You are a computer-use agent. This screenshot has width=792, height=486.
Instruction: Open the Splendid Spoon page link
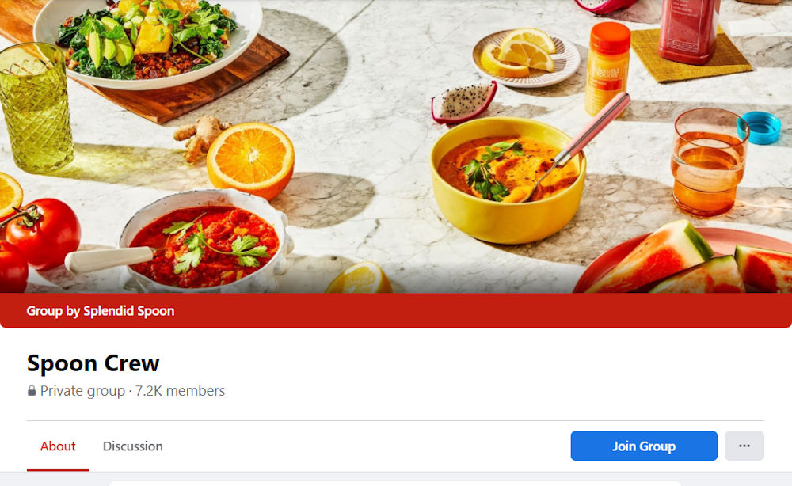[x=129, y=311]
